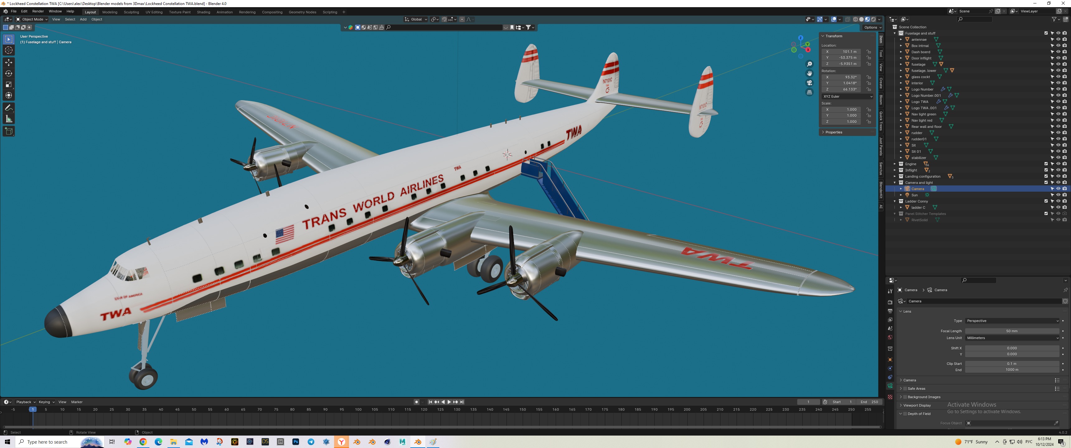This screenshot has width=1071, height=448.
Task: Jump to timeline end button
Action: coord(462,402)
